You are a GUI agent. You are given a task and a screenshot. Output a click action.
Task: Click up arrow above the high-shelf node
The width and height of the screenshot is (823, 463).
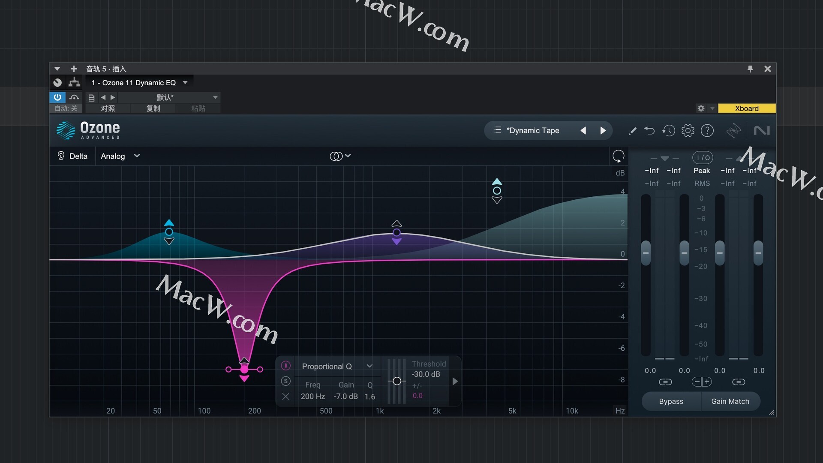[497, 181]
